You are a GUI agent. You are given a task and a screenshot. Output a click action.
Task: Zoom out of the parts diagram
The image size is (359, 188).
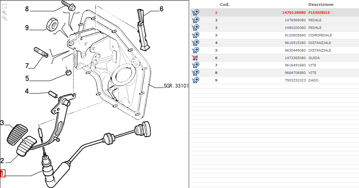4,18
